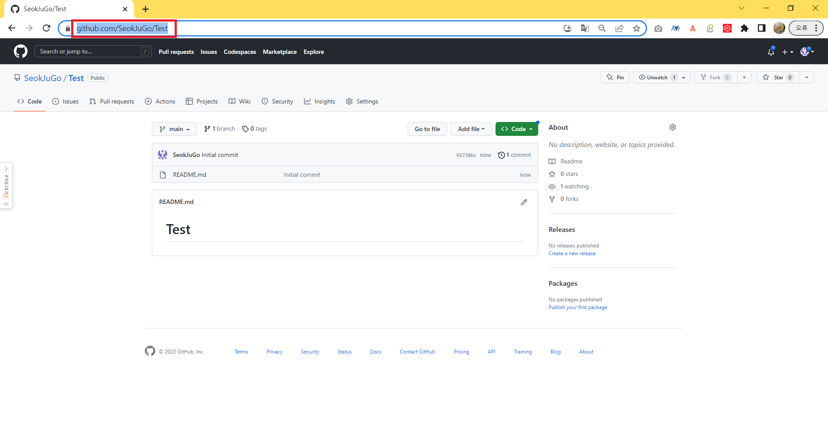Click the site lock icon
The width and height of the screenshot is (828, 444).
[68, 28]
